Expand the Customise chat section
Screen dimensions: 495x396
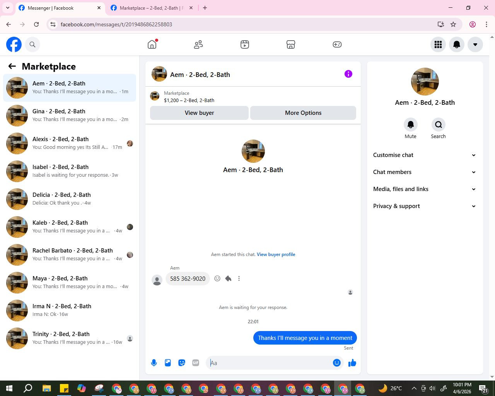coord(425,155)
